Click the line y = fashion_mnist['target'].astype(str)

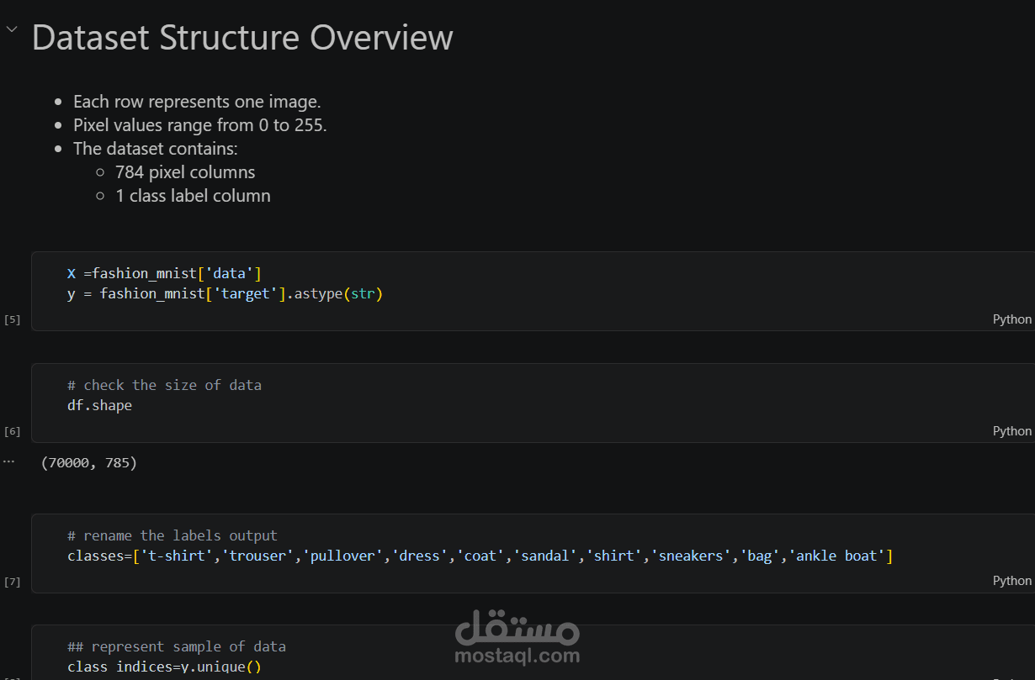(225, 293)
